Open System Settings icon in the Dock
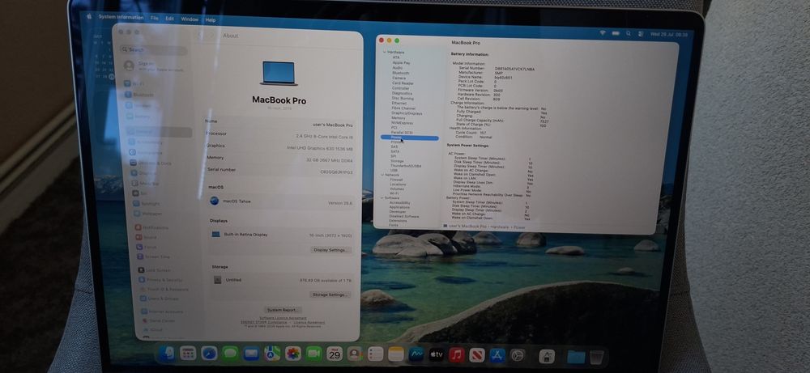The height and width of the screenshot is (373, 810). pos(517,355)
